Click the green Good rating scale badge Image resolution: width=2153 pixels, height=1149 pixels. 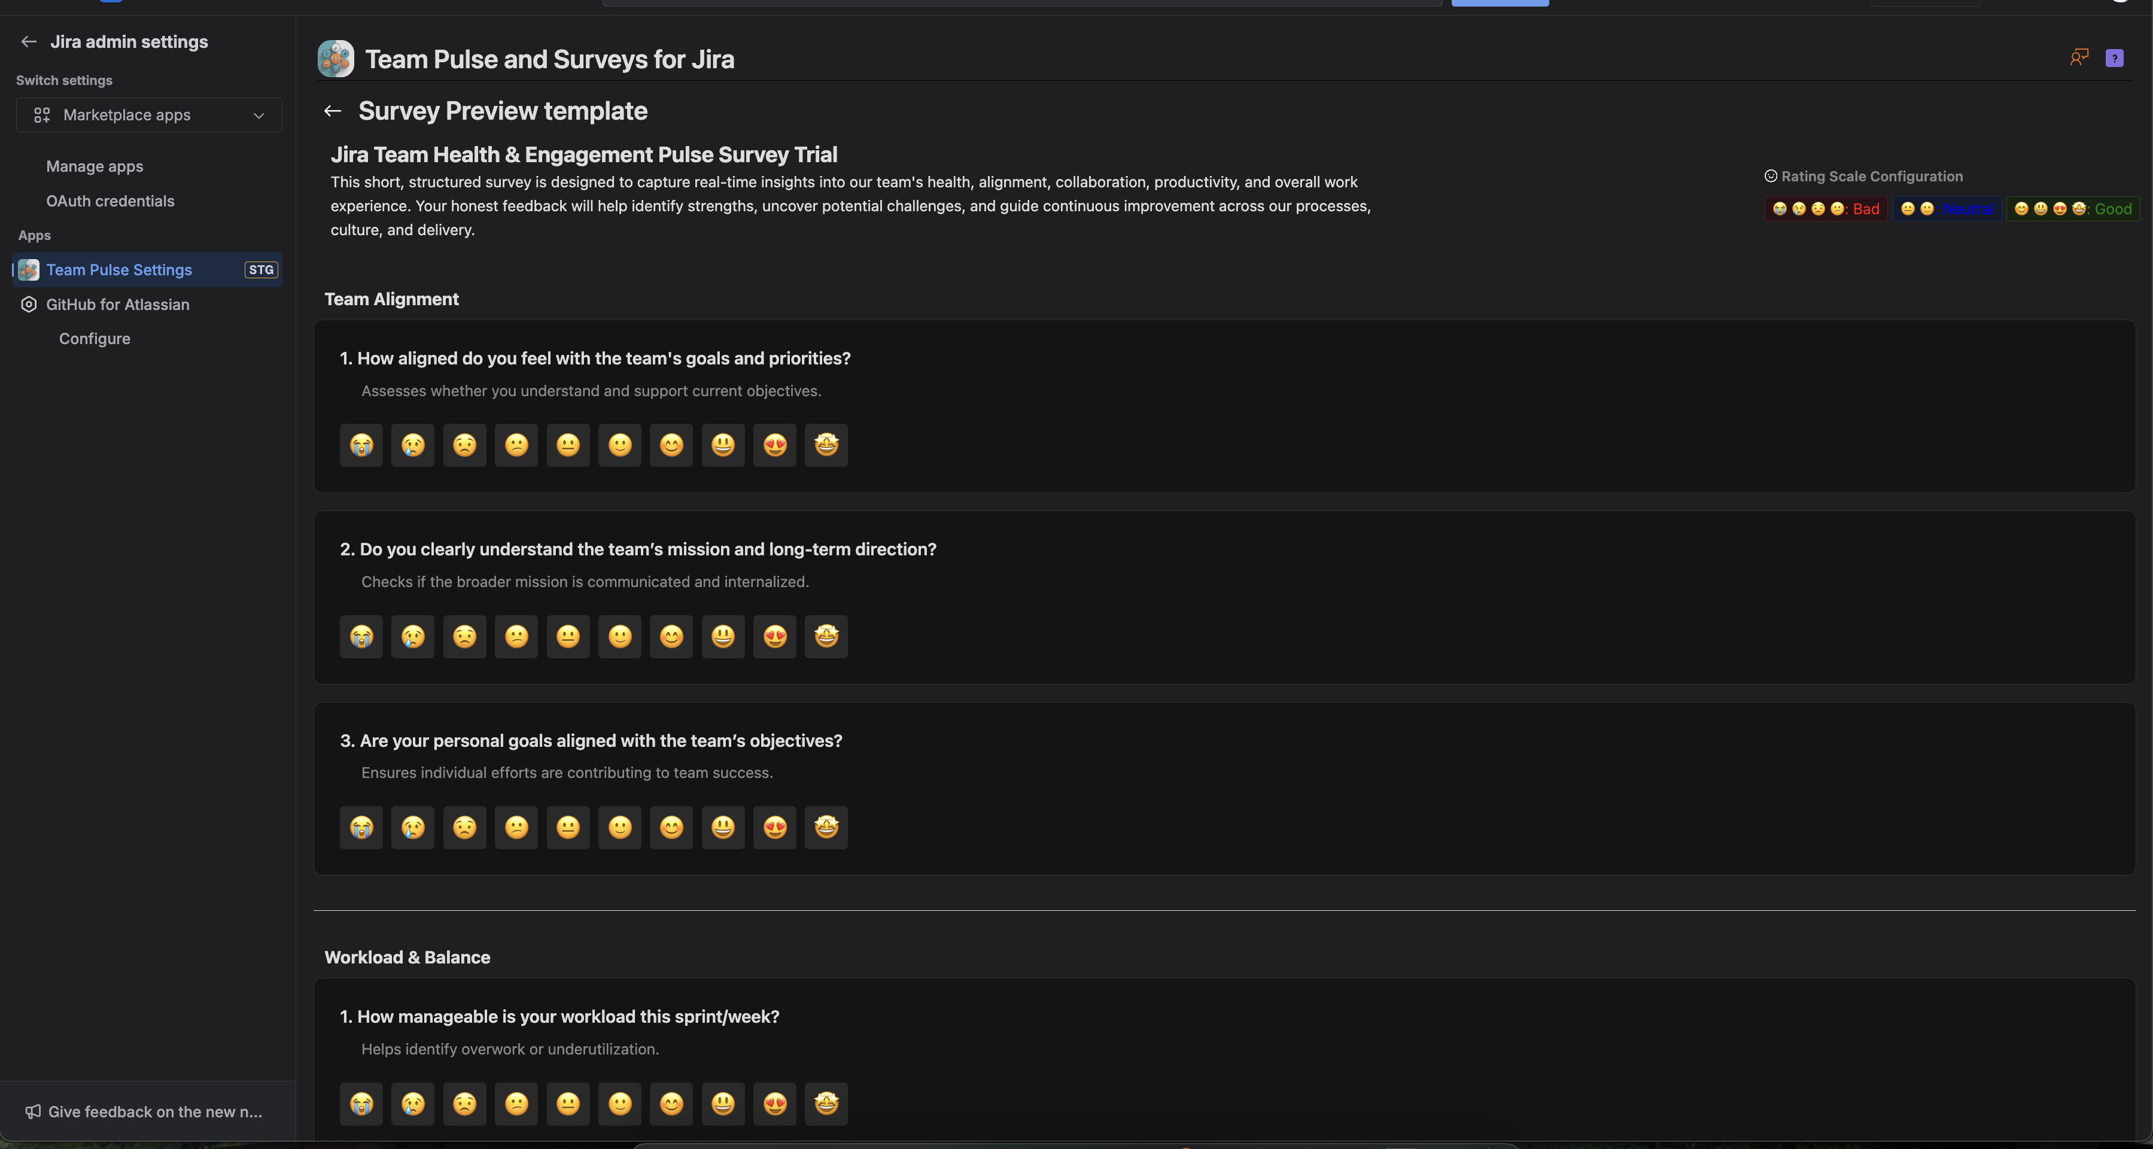[x=2072, y=209]
